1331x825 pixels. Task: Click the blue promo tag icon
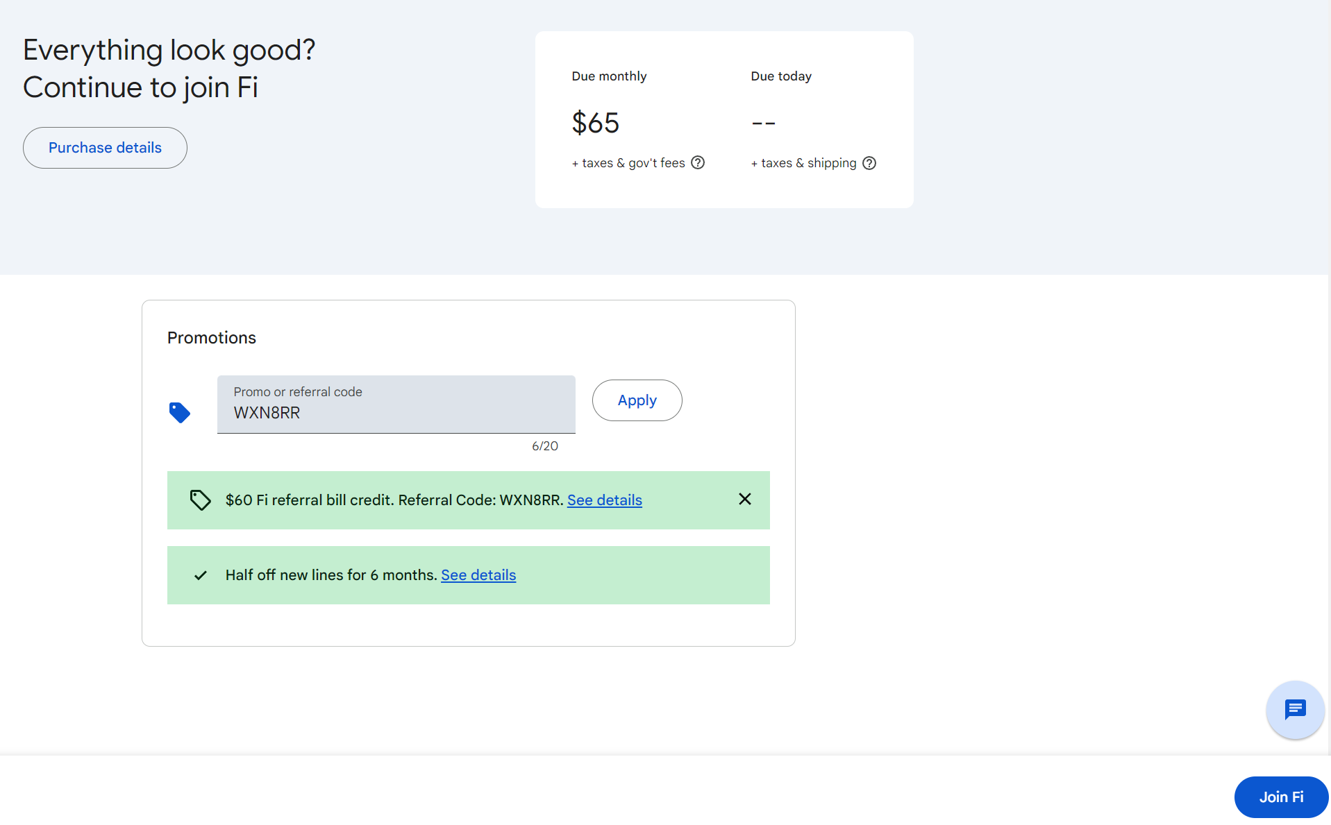[x=180, y=413]
